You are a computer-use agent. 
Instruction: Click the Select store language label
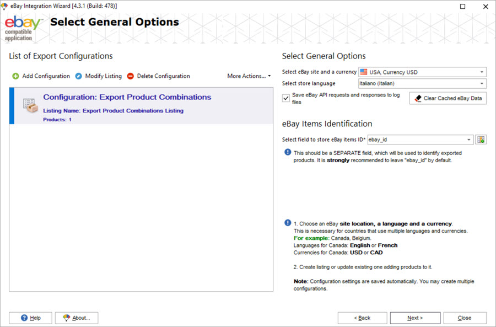pyautogui.click(x=309, y=84)
